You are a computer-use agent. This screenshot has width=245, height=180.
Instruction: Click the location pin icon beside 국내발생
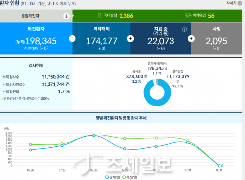99,16
